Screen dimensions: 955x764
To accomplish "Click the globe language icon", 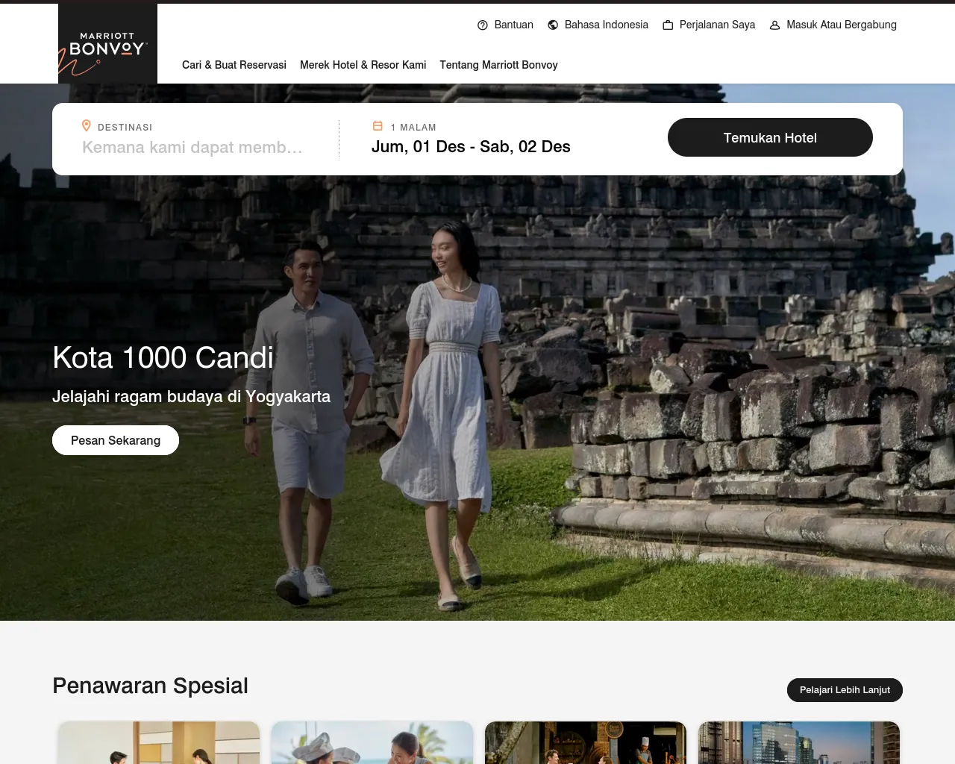I will tap(553, 25).
